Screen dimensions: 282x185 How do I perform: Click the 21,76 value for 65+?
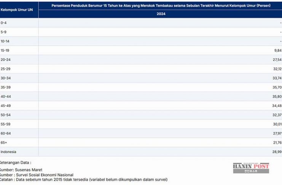pyautogui.click(x=277, y=142)
